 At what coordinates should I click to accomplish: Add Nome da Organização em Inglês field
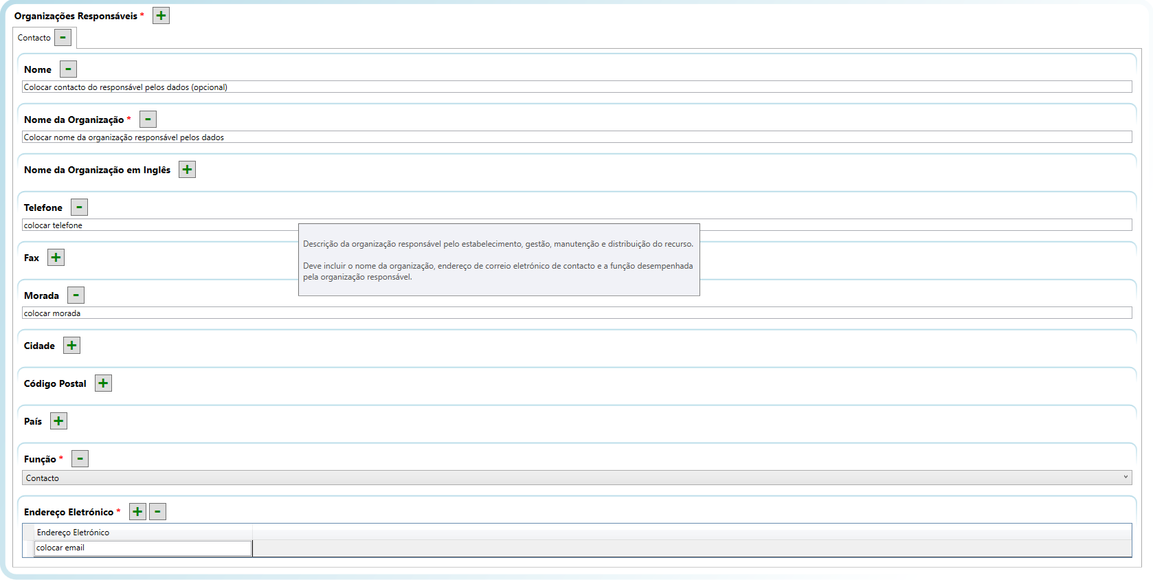(x=187, y=170)
